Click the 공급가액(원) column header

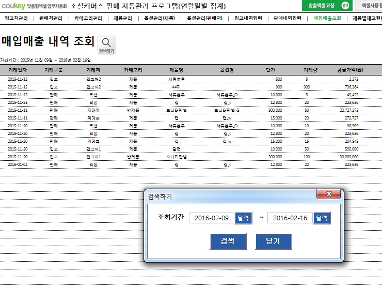(x=350, y=70)
